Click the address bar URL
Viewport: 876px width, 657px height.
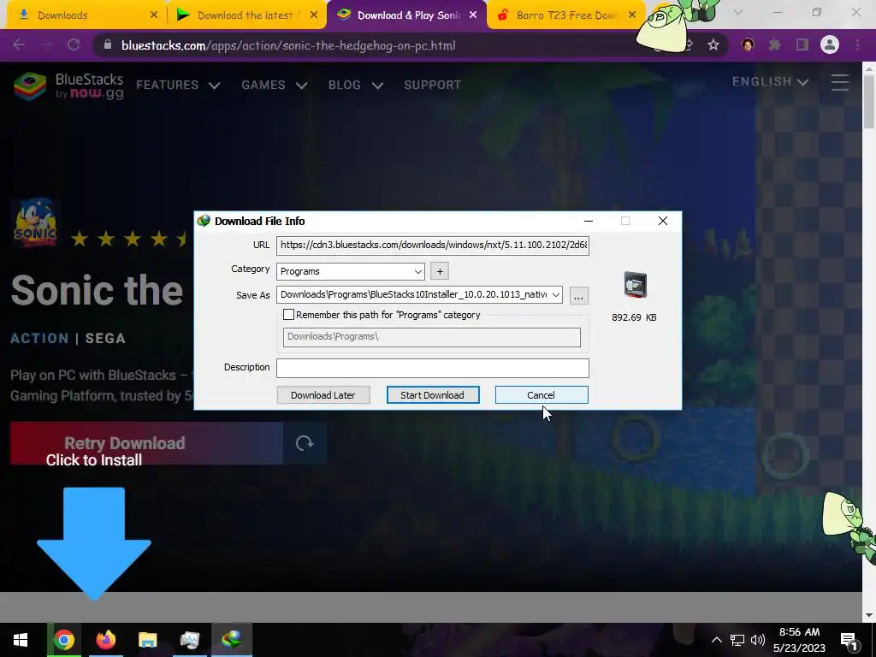click(288, 46)
